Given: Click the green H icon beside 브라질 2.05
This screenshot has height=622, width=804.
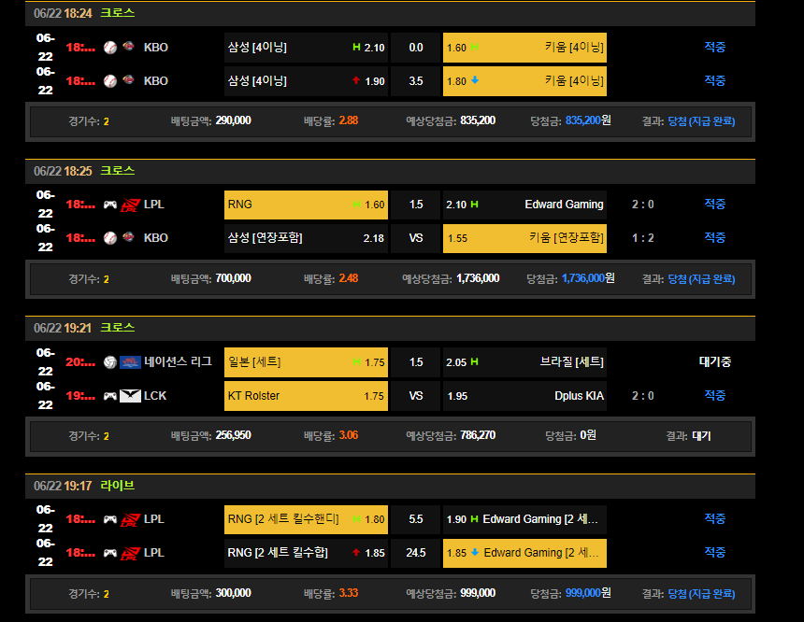Looking at the screenshot, I should [475, 362].
